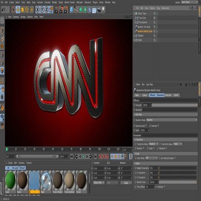This screenshot has width=201, height=201.
Task: Open the MoGraph menu
Action: (x=80, y=3)
